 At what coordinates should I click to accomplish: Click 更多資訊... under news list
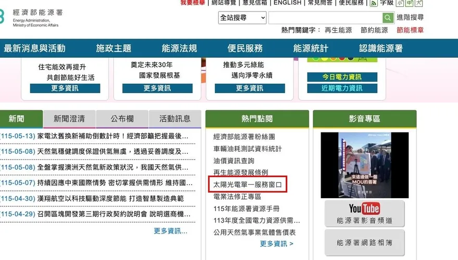pyautogui.click(x=171, y=231)
